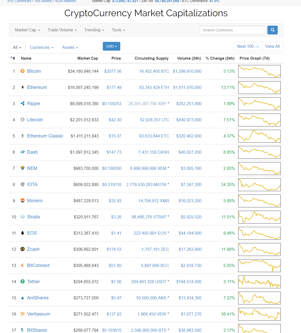Image resolution: width=301 pixels, height=333 pixels.
Task: Click the BitShares logo icon
Action: 23,330
